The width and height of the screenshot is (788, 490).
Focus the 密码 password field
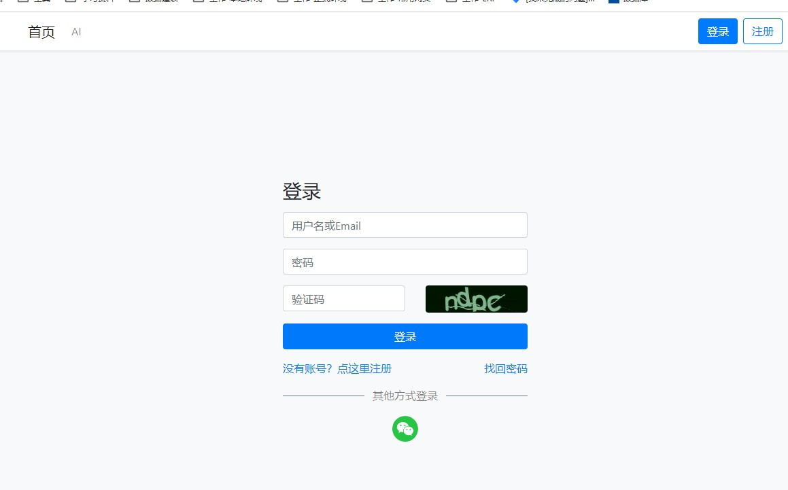click(x=405, y=262)
